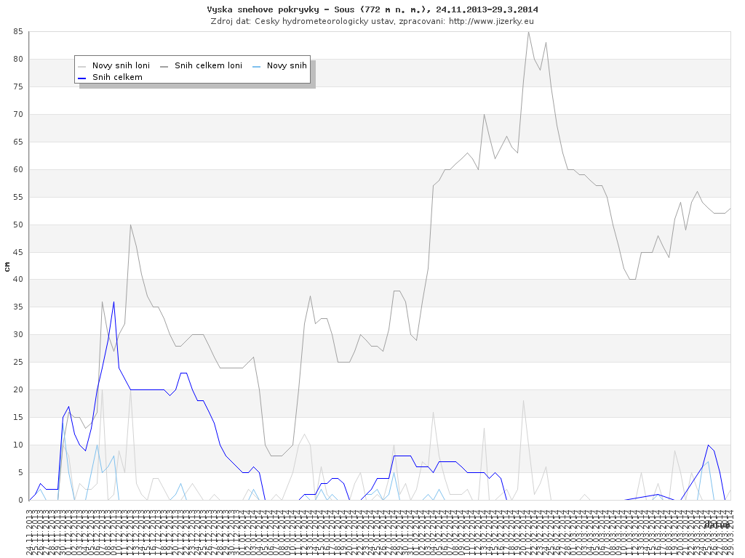
Task: Click the 'Snih celkem loni' legend line sample
Action: coord(164,66)
